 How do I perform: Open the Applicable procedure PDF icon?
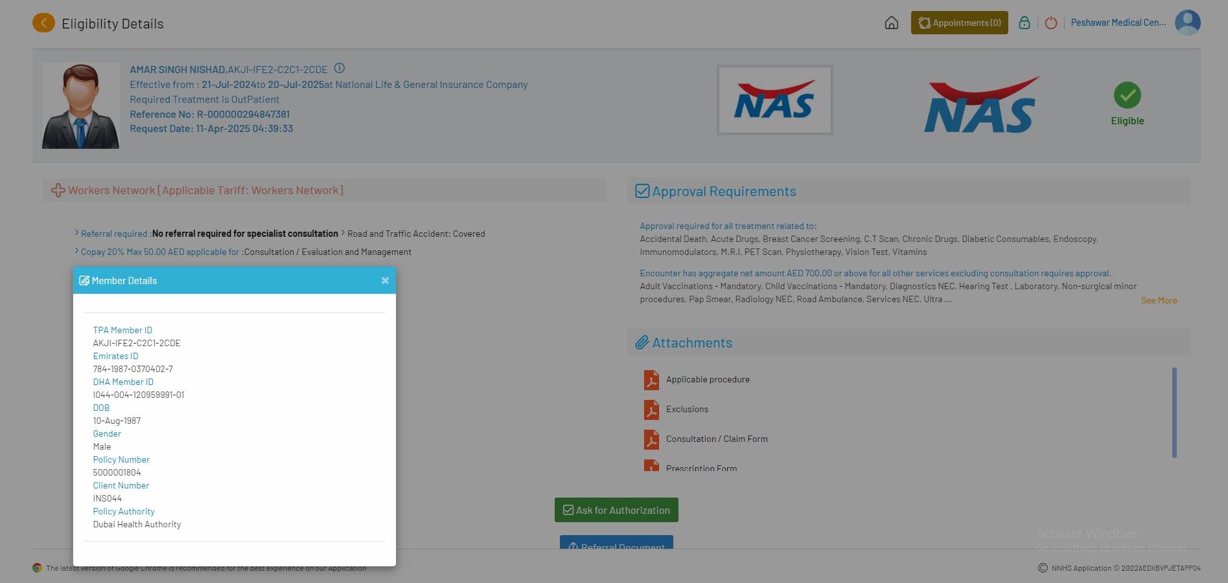pos(651,380)
